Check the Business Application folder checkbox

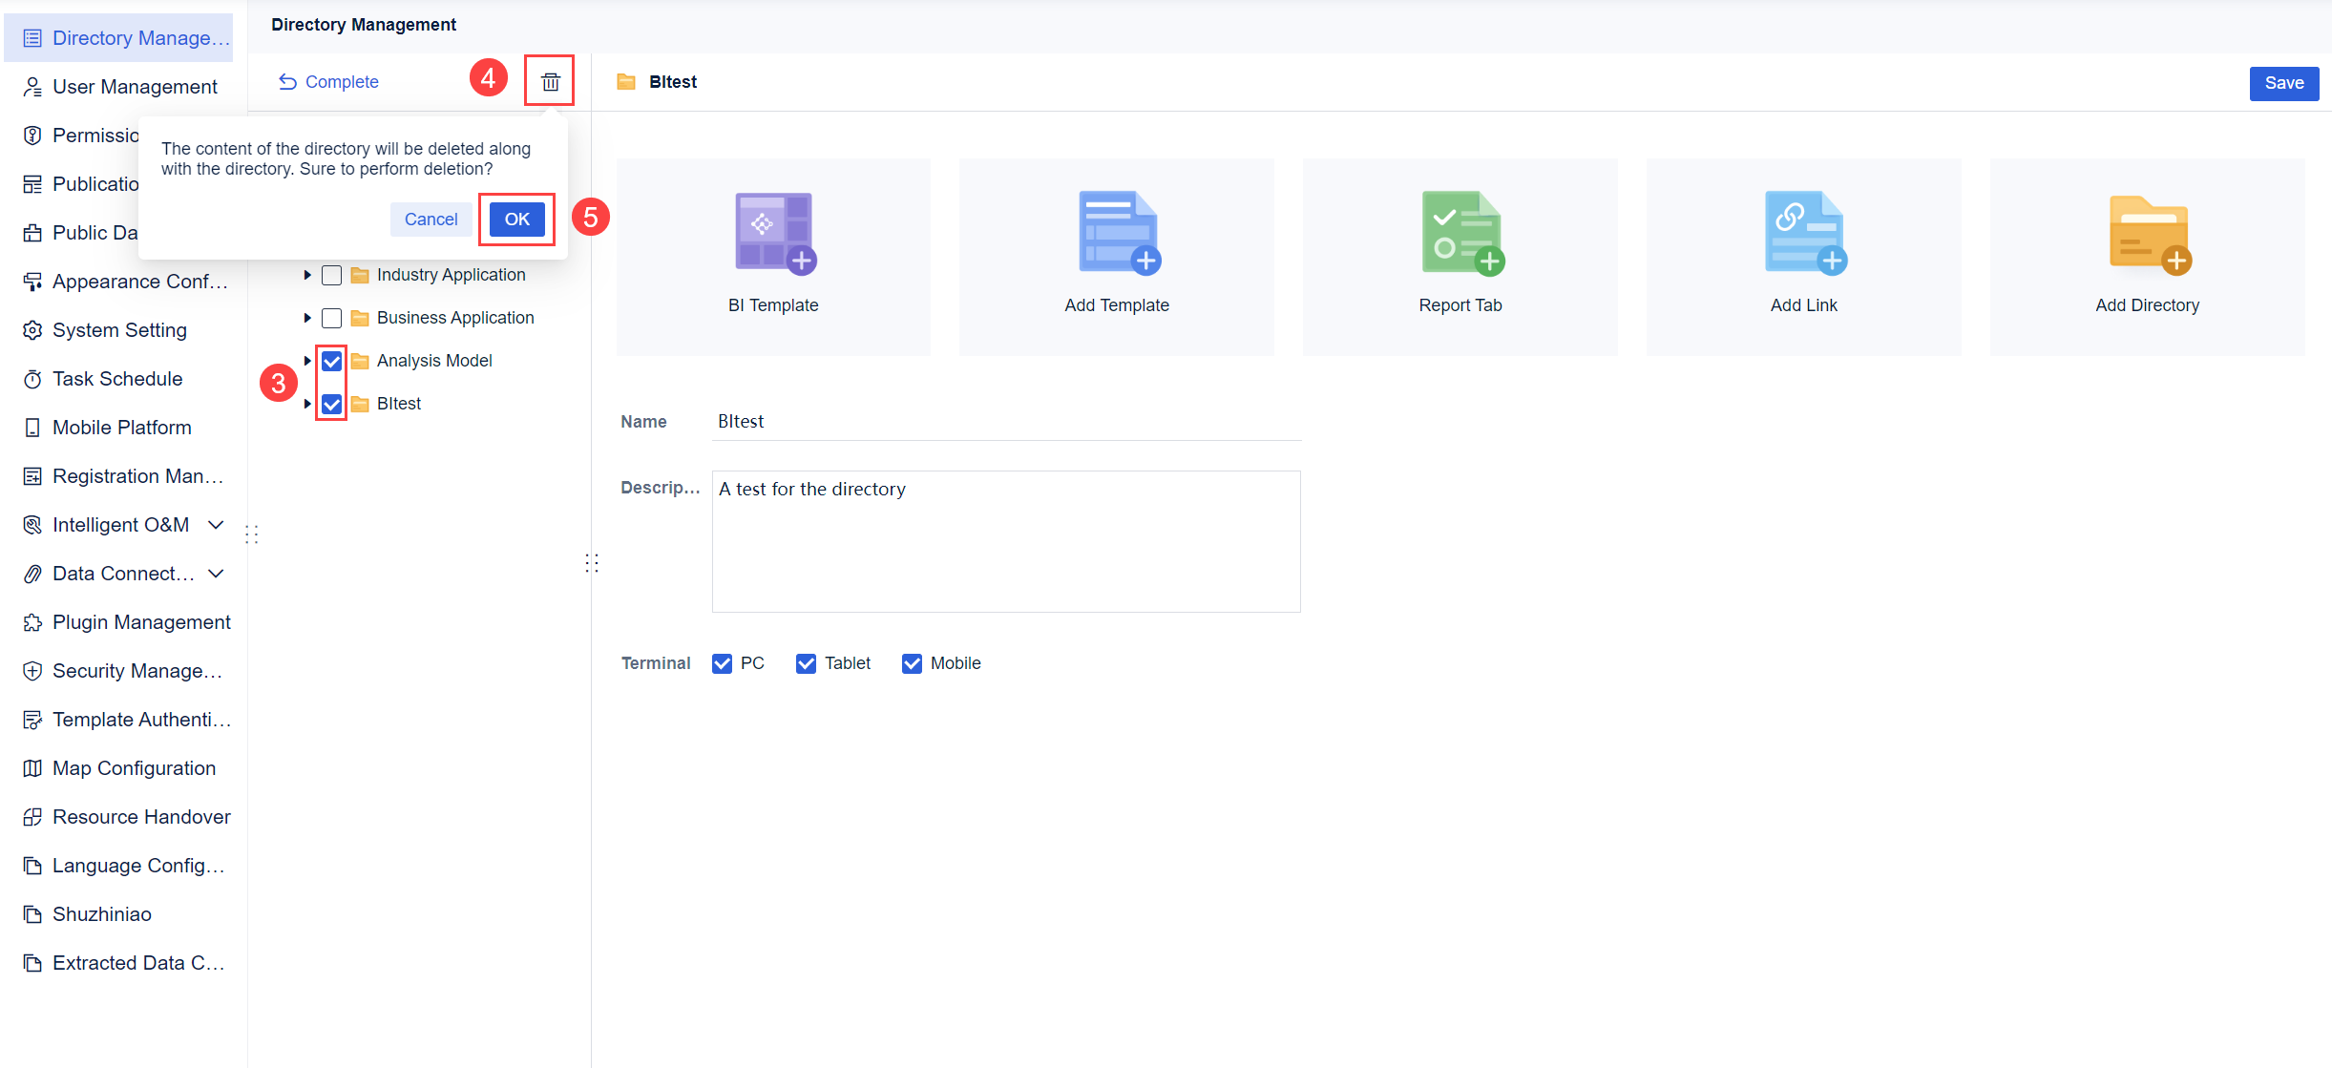coord(331,317)
